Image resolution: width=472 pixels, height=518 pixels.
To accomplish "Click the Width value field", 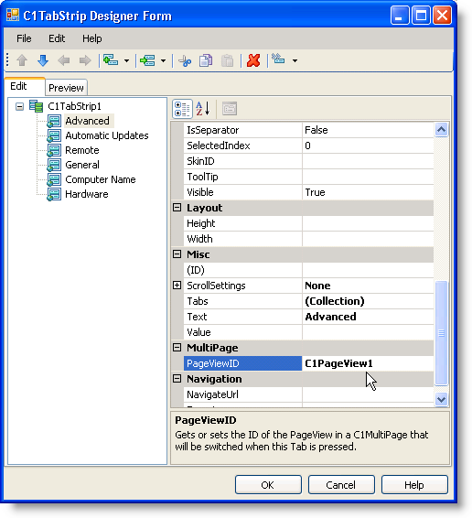I will pos(368,239).
